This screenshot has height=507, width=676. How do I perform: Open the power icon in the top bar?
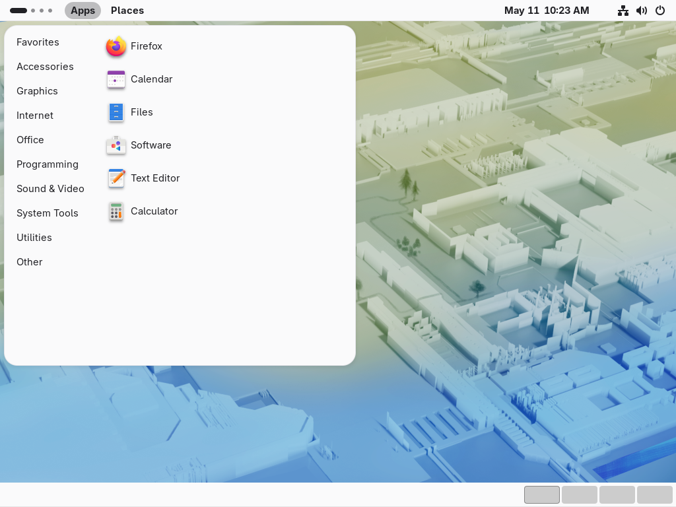(660, 11)
